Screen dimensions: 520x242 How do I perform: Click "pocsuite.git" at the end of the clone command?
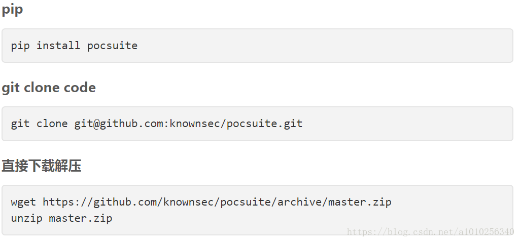(x=264, y=124)
